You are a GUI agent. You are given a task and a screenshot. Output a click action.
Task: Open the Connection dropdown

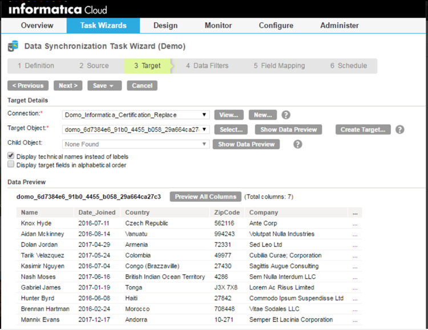pos(136,115)
